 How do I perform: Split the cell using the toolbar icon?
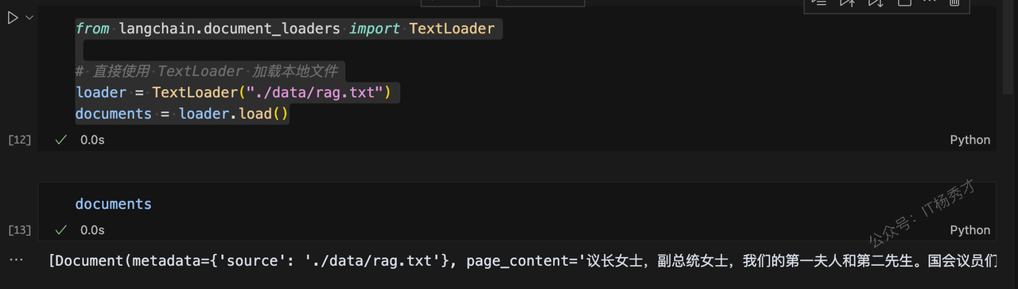coord(903,2)
